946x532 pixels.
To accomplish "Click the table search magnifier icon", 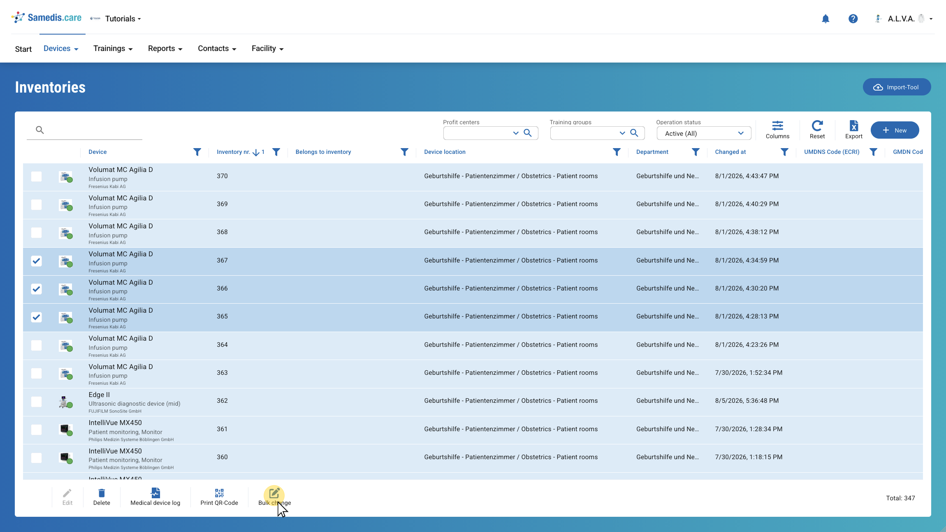I will tap(39, 130).
